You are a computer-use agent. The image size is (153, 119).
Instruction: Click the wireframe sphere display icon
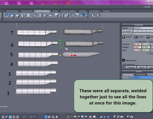click(x=68, y=117)
